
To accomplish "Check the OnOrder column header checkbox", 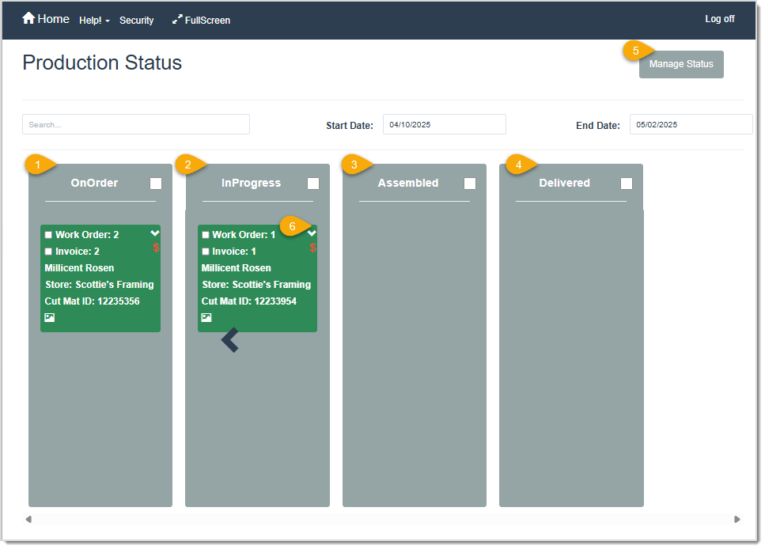I will (x=156, y=183).
